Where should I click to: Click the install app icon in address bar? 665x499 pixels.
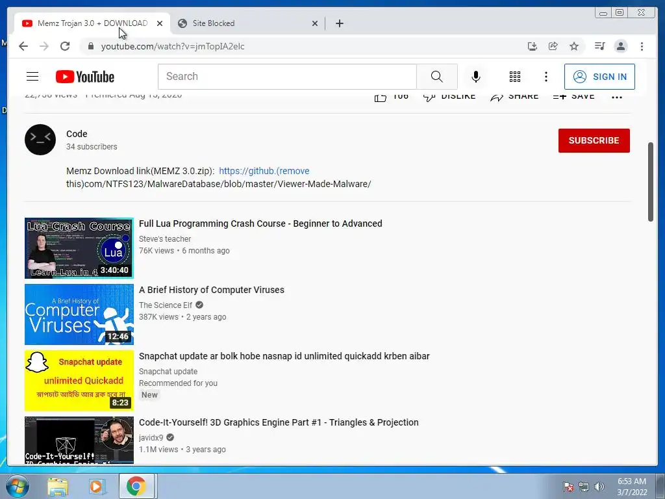pyautogui.click(x=533, y=46)
